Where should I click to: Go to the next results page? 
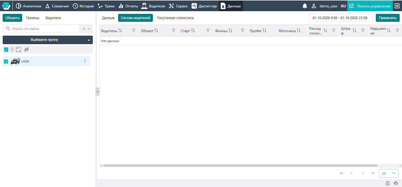click(363, 173)
